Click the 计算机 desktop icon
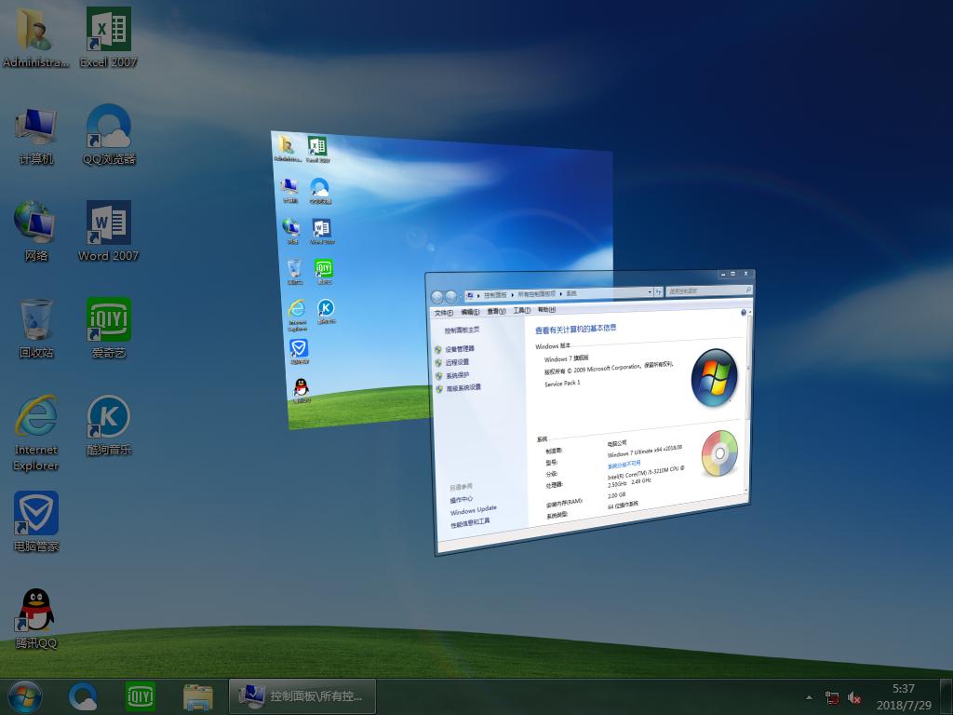Viewport: 953px width, 715px height. (36, 132)
